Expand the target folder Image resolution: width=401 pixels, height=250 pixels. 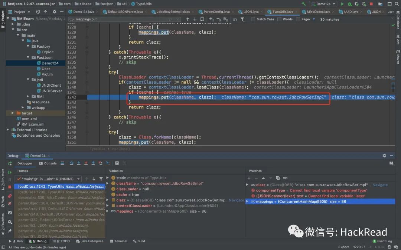pyautogui.click(x=13, y=113)
